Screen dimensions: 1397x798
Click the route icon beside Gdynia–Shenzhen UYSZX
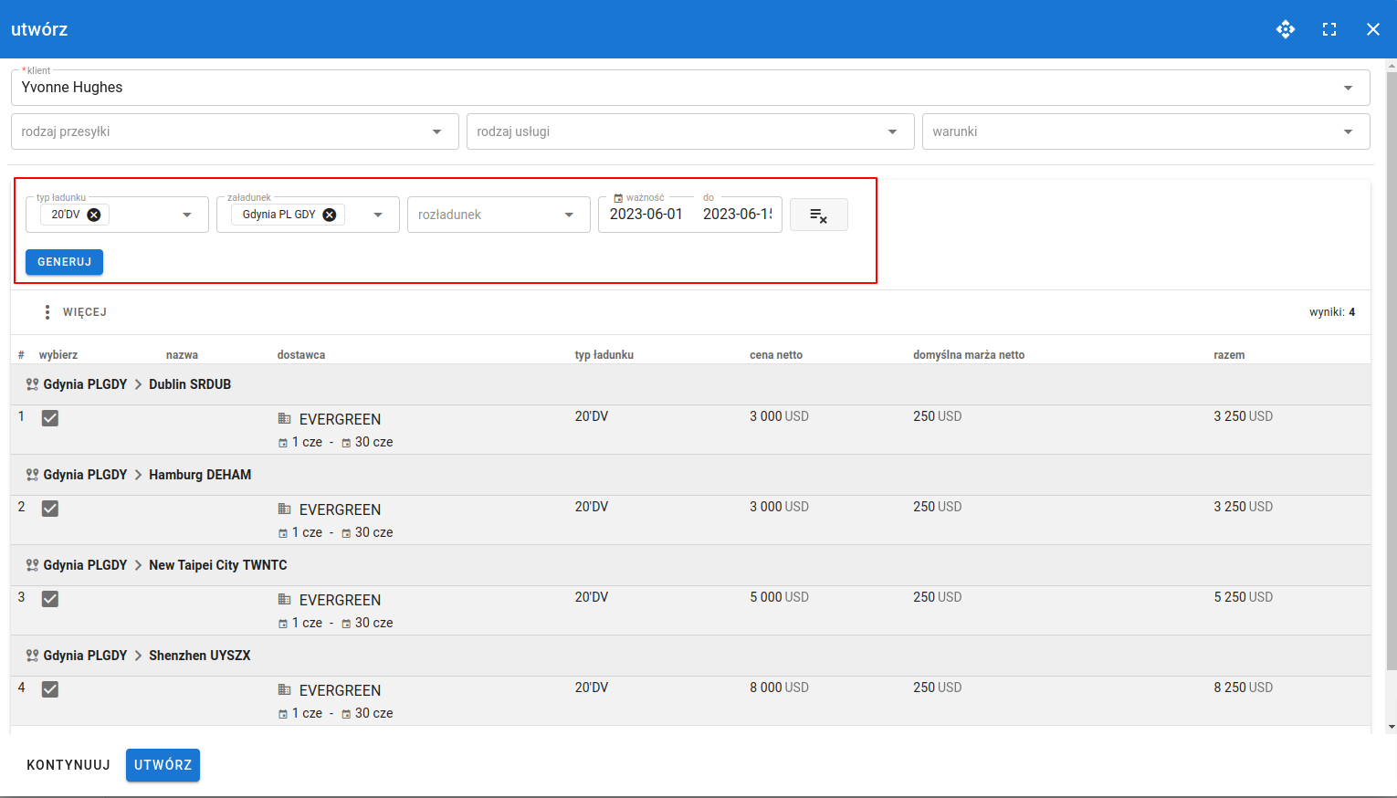tap(32, 656)
